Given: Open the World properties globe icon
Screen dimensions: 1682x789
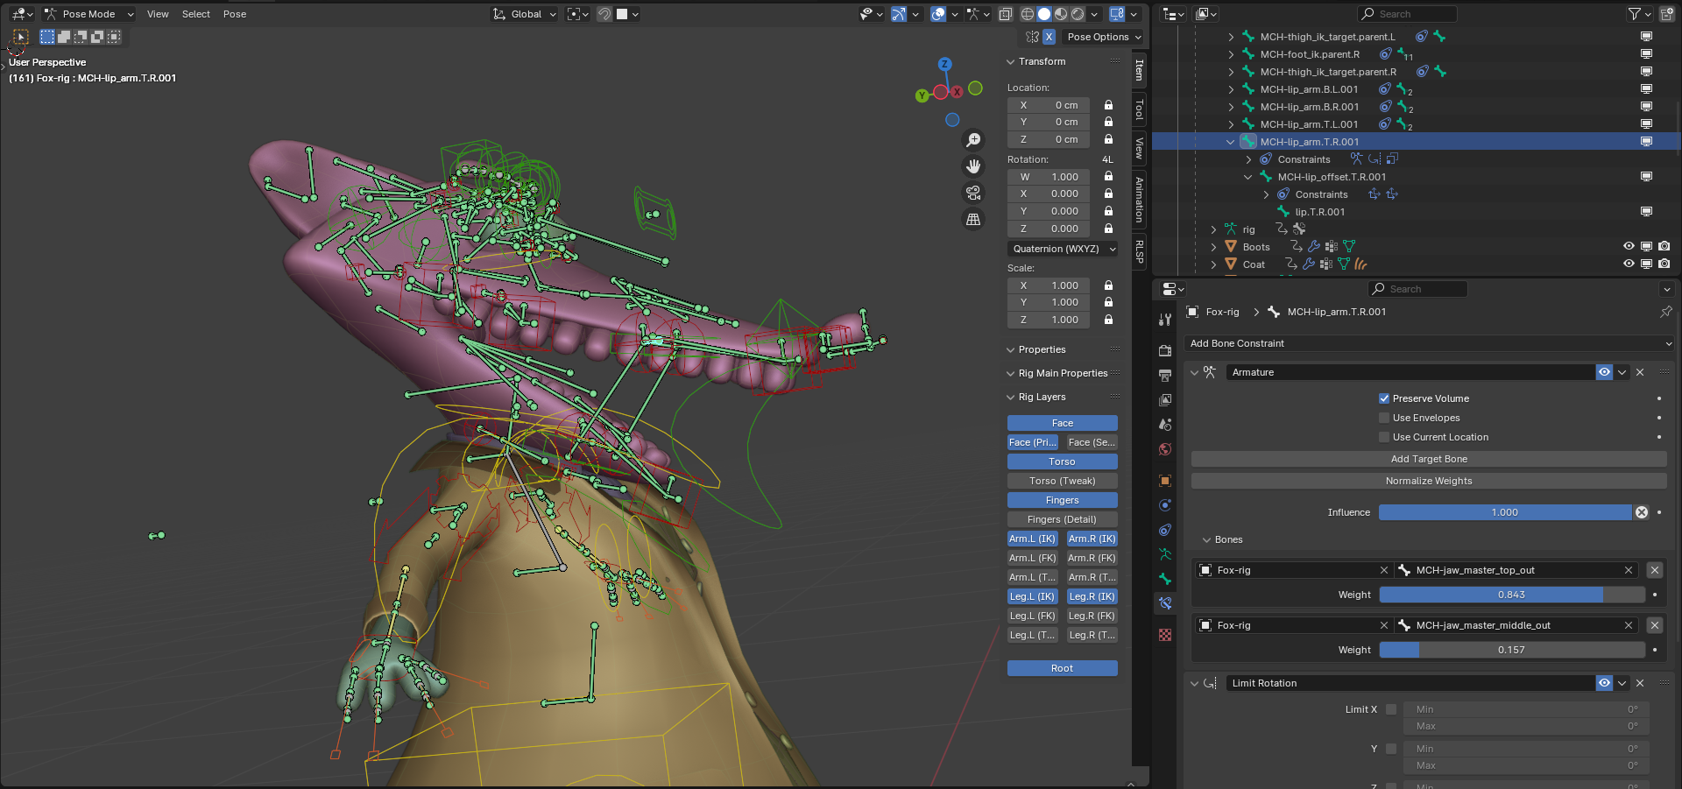Looking at the screenshot, I should coord(1165,449).
